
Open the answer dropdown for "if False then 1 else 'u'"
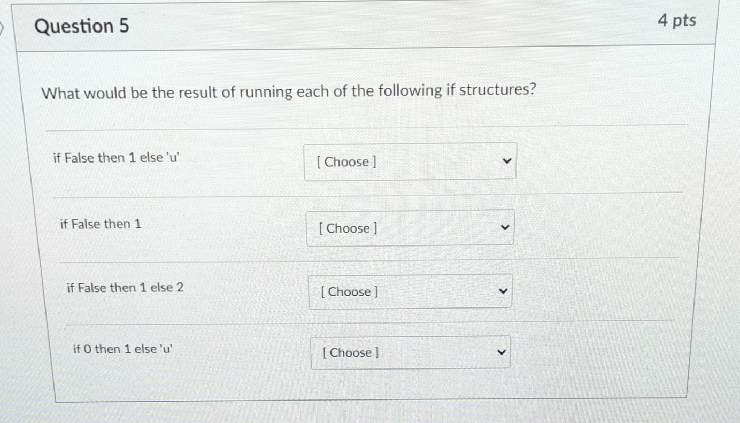pos(410,161)
